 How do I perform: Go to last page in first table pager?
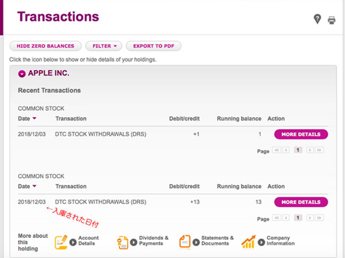click(x=319, y=150)
